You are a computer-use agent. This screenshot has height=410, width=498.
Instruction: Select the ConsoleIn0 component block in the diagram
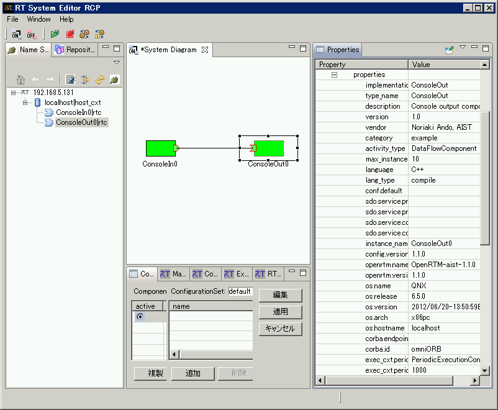161,148
